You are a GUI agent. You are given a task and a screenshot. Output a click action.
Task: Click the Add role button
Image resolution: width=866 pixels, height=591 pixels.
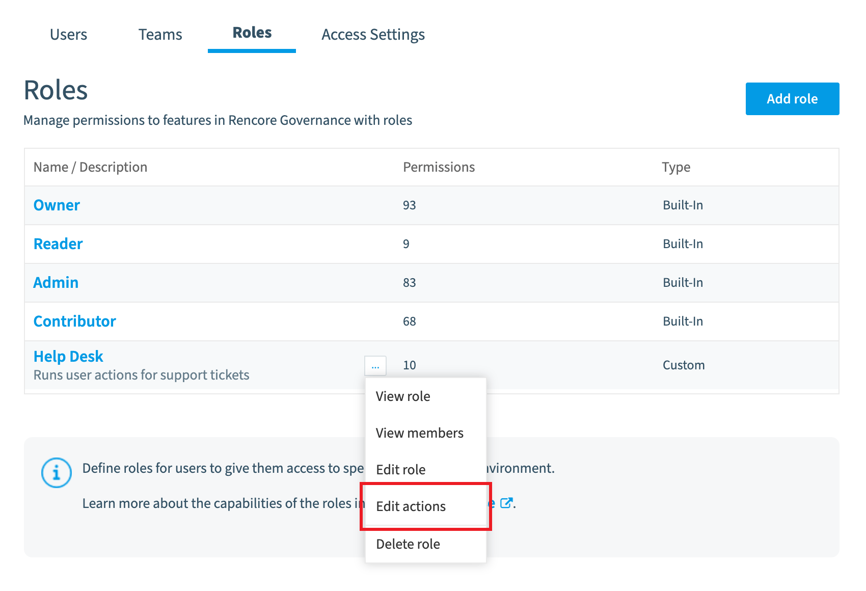click(x=793, y=99)
